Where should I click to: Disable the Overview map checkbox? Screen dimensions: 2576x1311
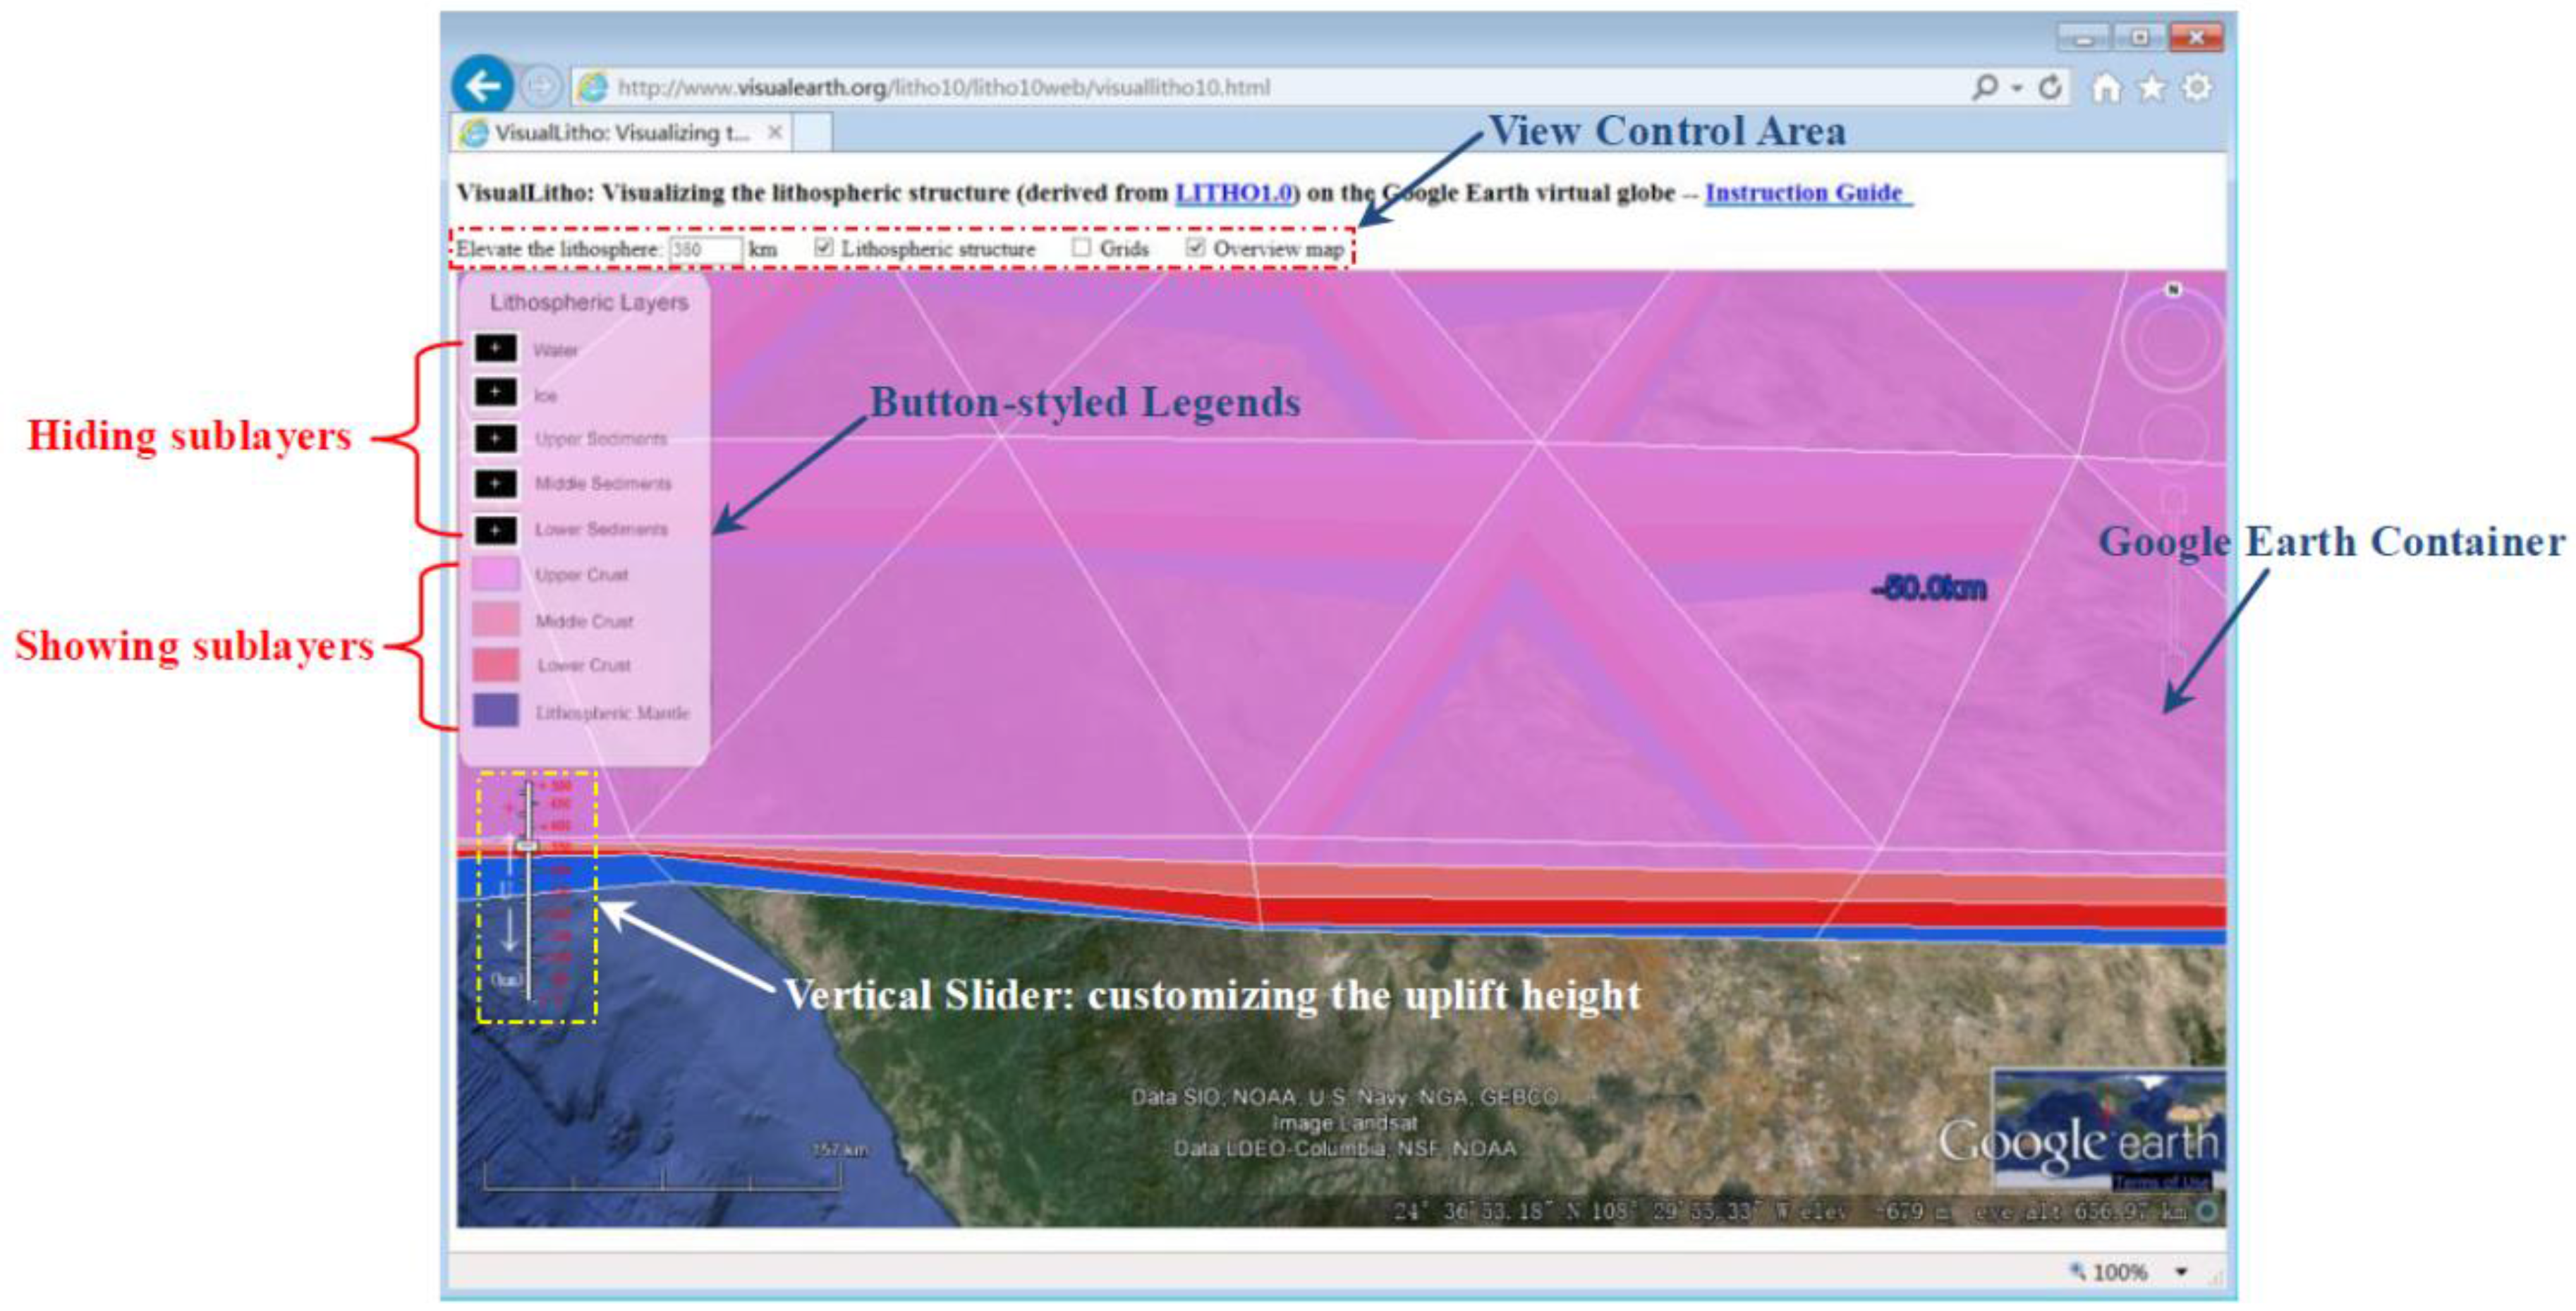[1195, 247]
